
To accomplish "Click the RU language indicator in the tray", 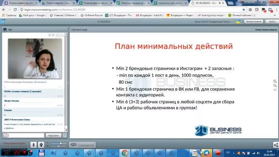I will click(x=228, y=153).
